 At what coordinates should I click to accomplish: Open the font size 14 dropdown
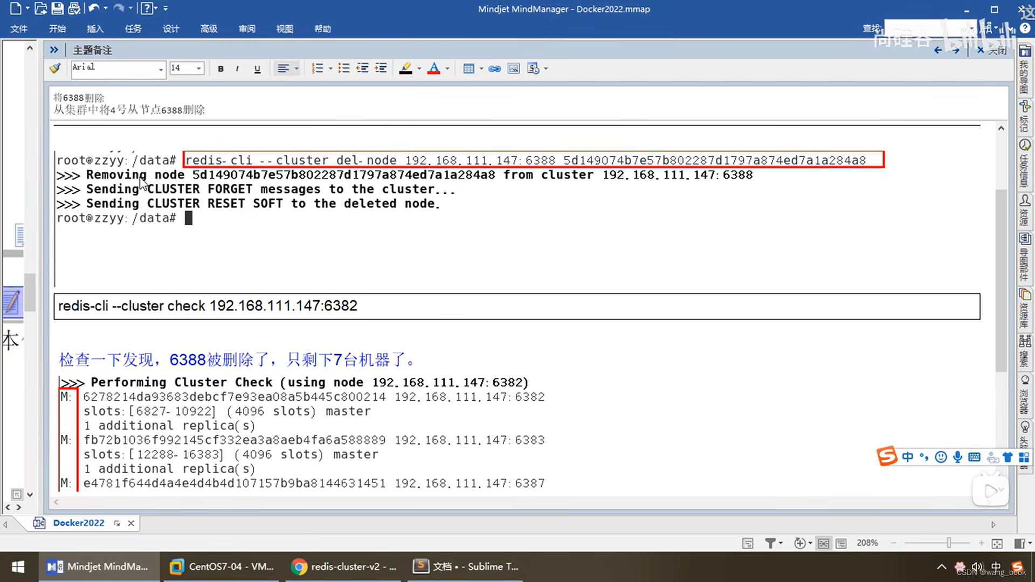coord(199,68)
